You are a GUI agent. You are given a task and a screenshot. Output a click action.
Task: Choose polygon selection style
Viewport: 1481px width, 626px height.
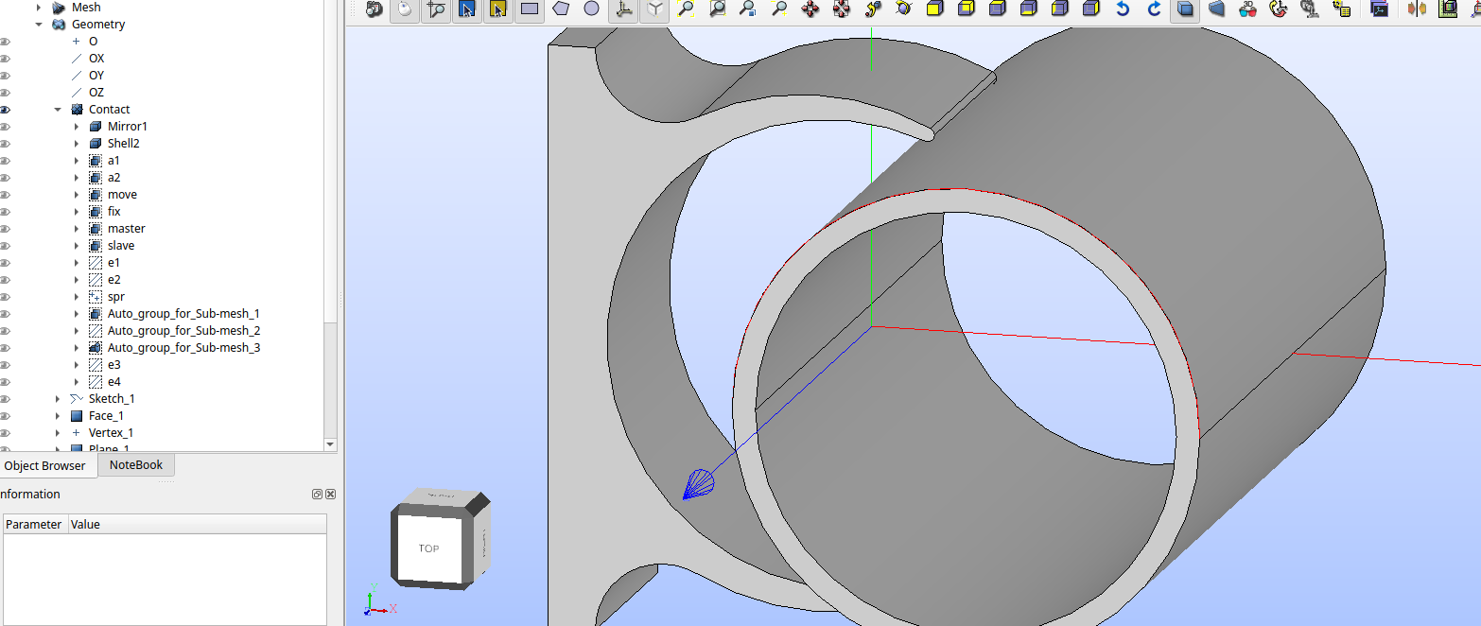(561, 9)
